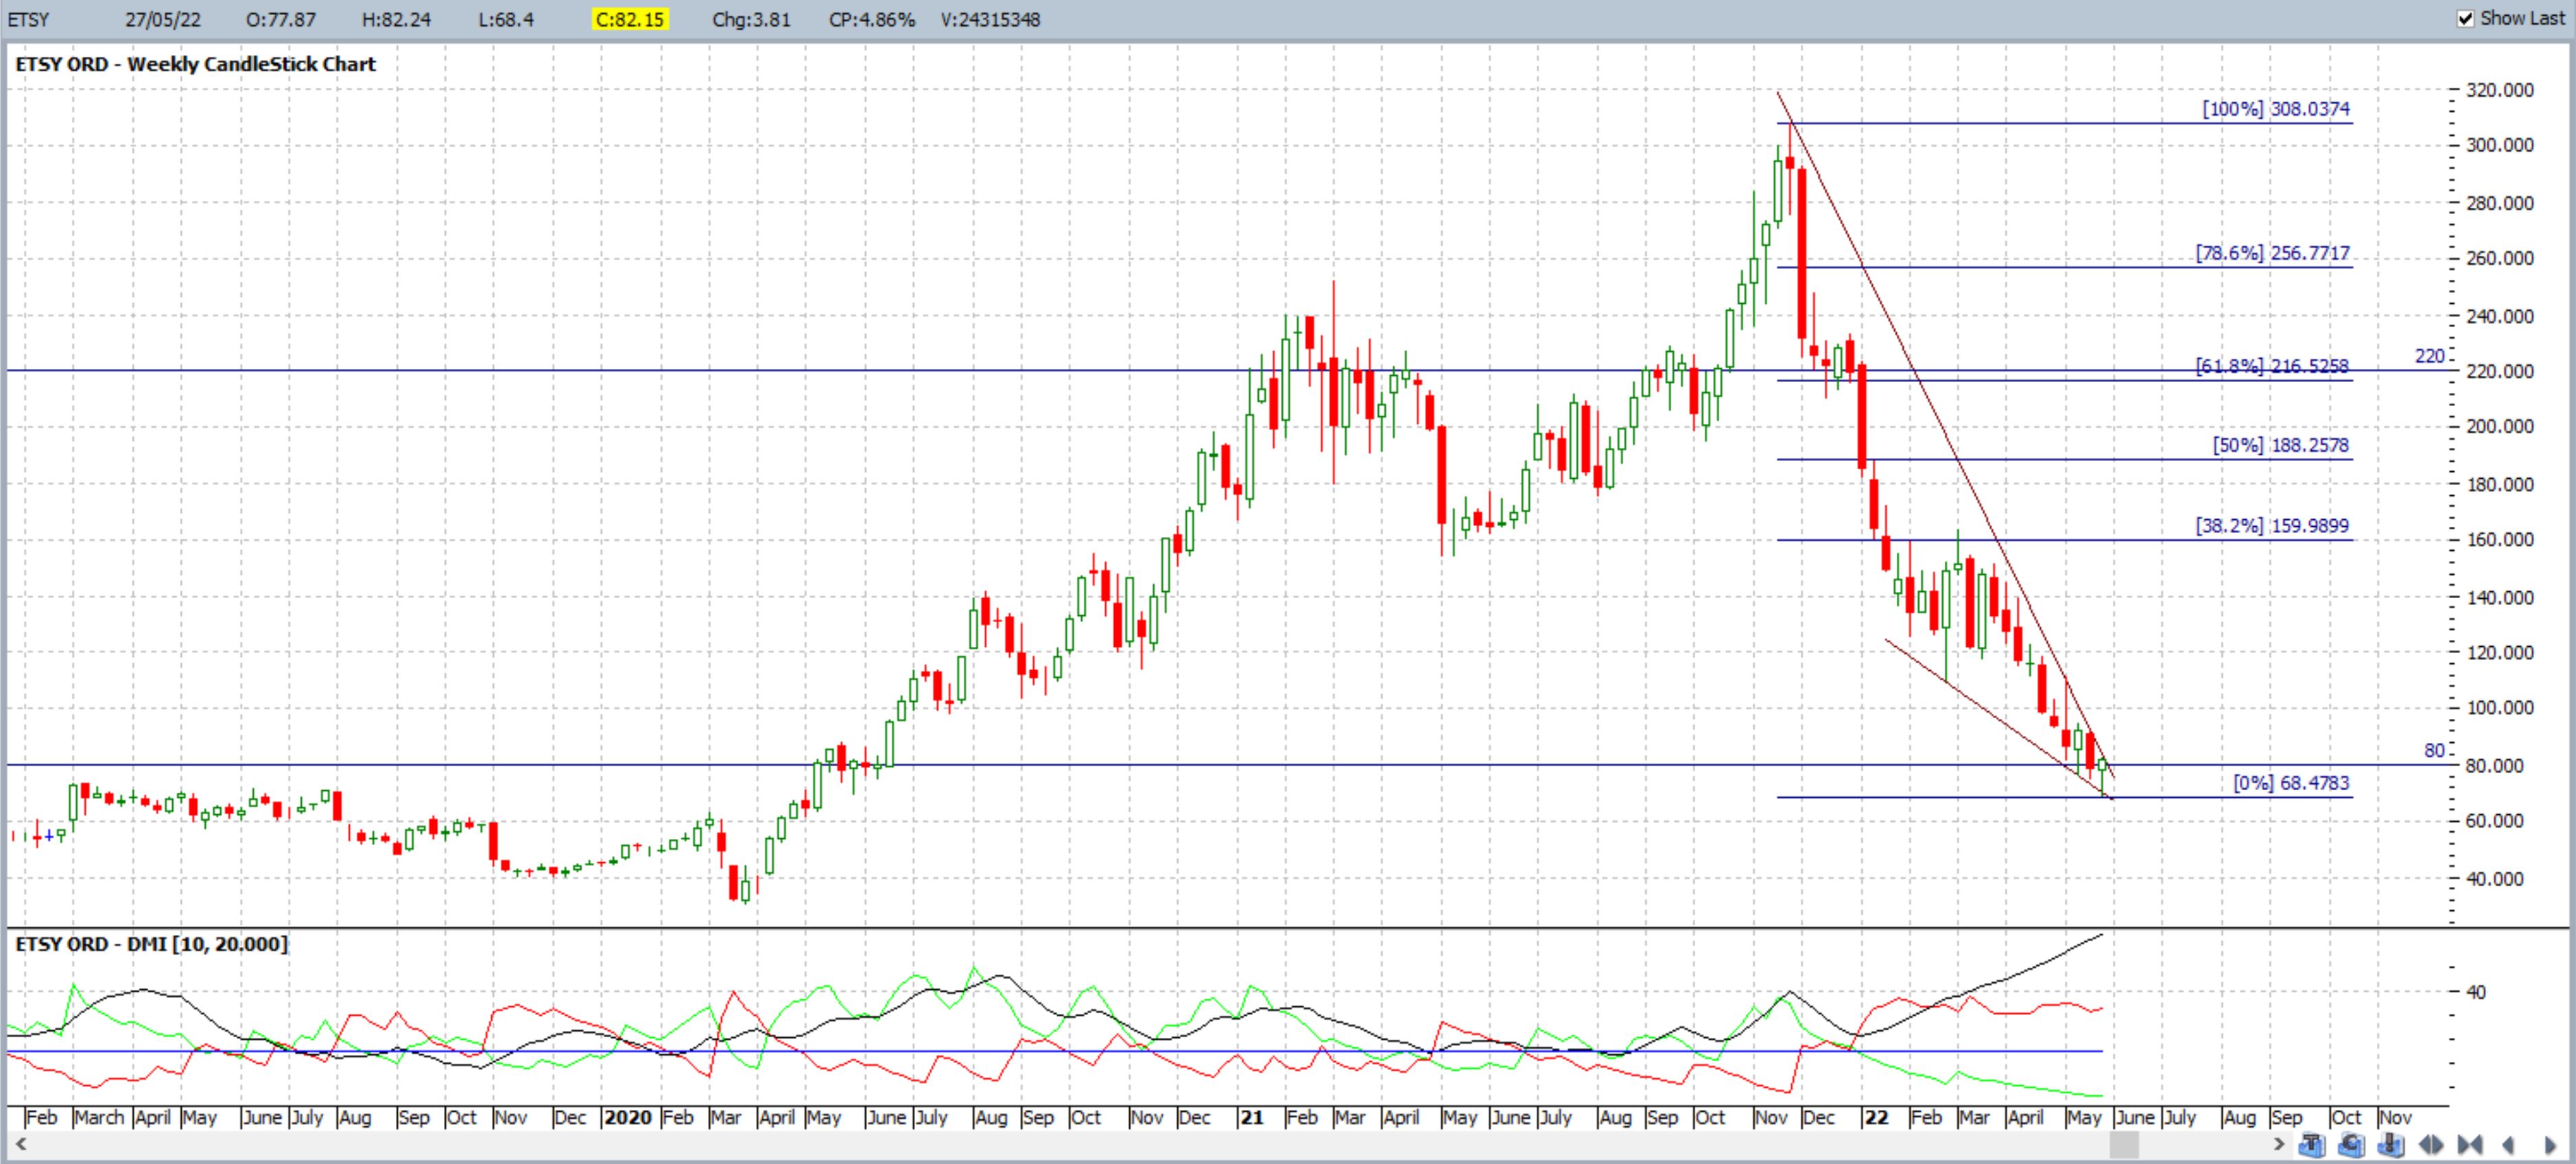Screen dimensions: 2576x1164
Task: Click the 2020 year label on time axis
Action: tap(628, 1117)
